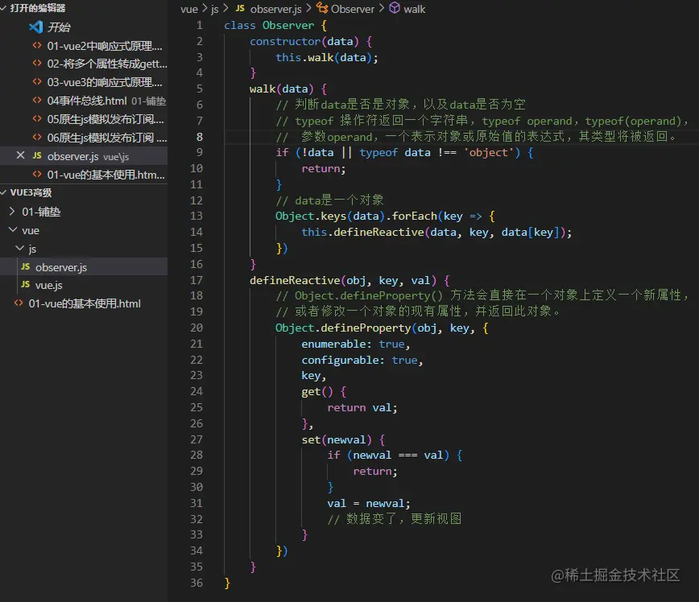Image resolution: width=699 pixels, height=602 pixels.
Task: Click HTML icon of 05原生js模拟发布订阅 entry
Action: [x=37, y=119]
